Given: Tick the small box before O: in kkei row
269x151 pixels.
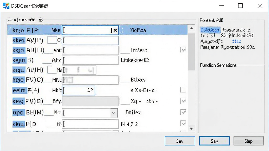Looking at the screenshot, I should (x=52, y=40).
